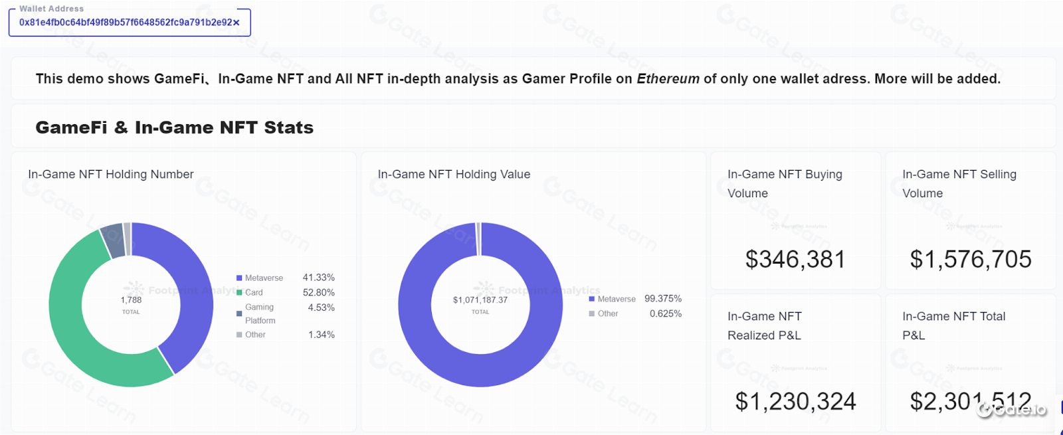
Task: Click the 1,788 total in donut center
Action: (131, 300)
